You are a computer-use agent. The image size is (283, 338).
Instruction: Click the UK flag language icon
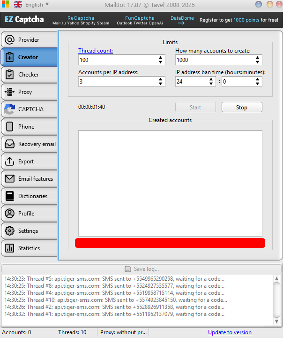coord(18,5)
